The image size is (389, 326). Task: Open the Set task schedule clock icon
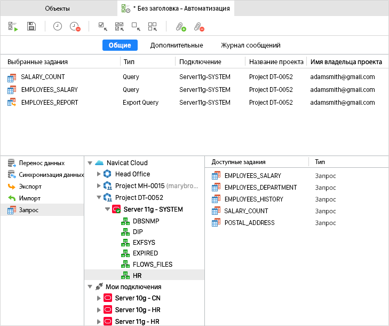pyautogui.click(x=58, y=26)
